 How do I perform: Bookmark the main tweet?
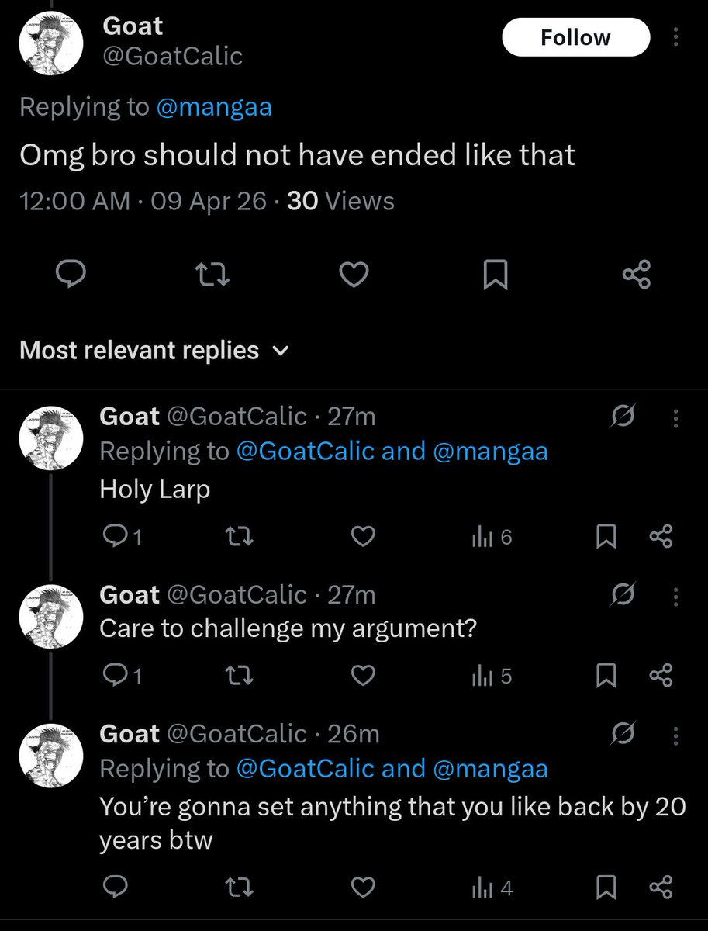(x=496, y=275)
